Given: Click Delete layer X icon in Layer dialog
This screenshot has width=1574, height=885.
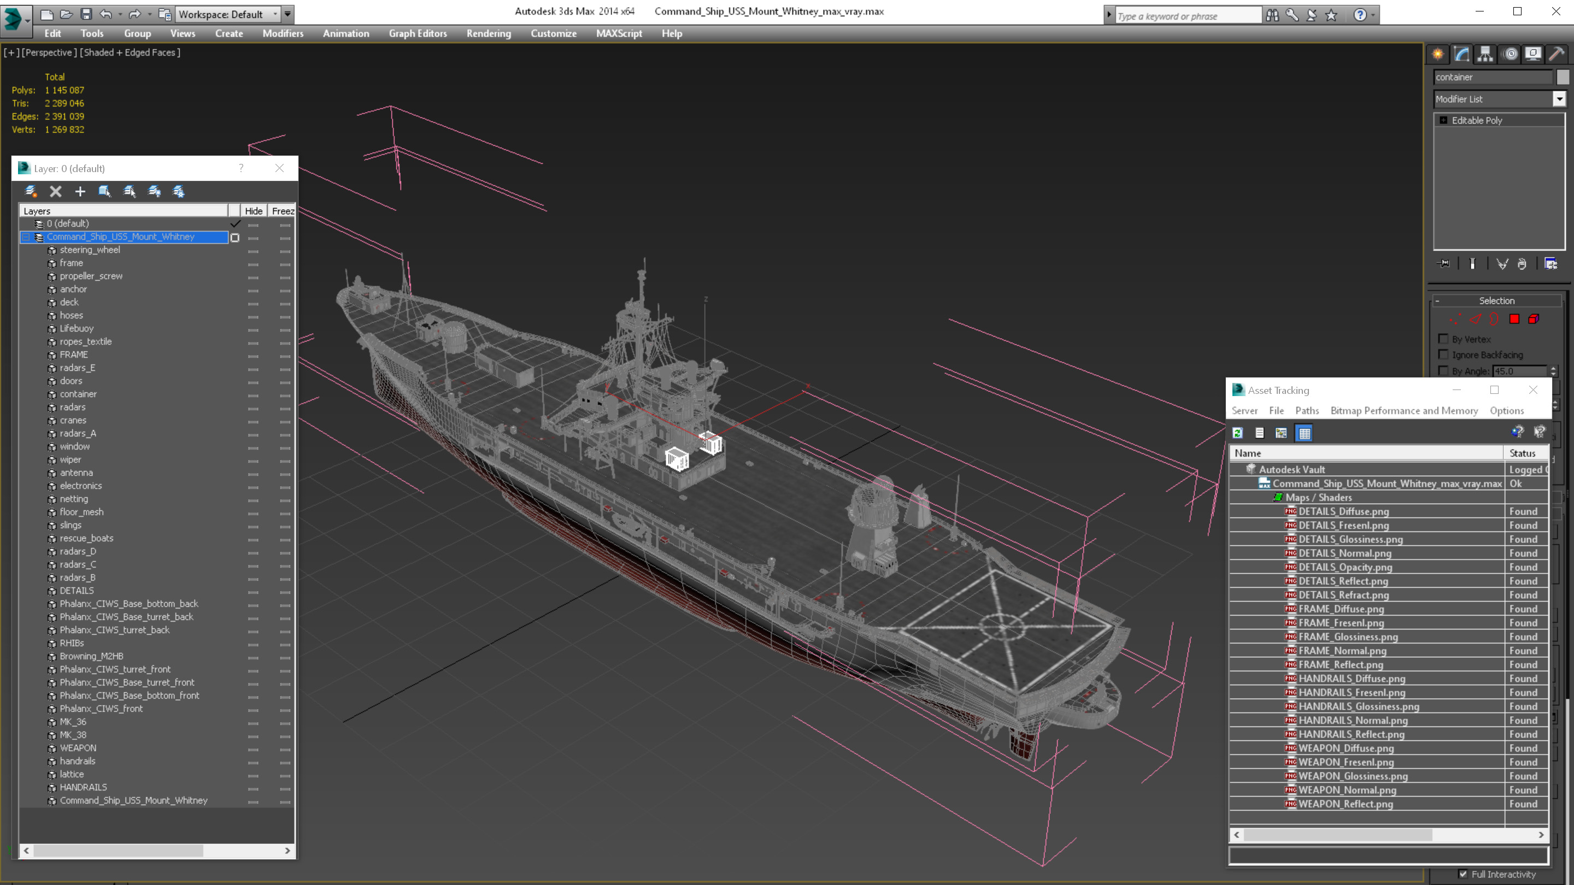Looking at the screenshot, I should coord(56,192).
